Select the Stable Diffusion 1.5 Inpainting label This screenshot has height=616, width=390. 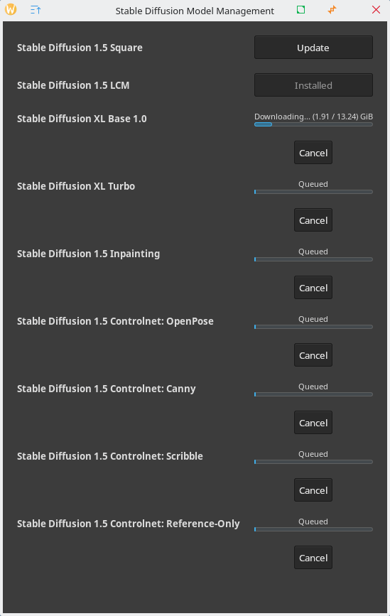point(88,254)
